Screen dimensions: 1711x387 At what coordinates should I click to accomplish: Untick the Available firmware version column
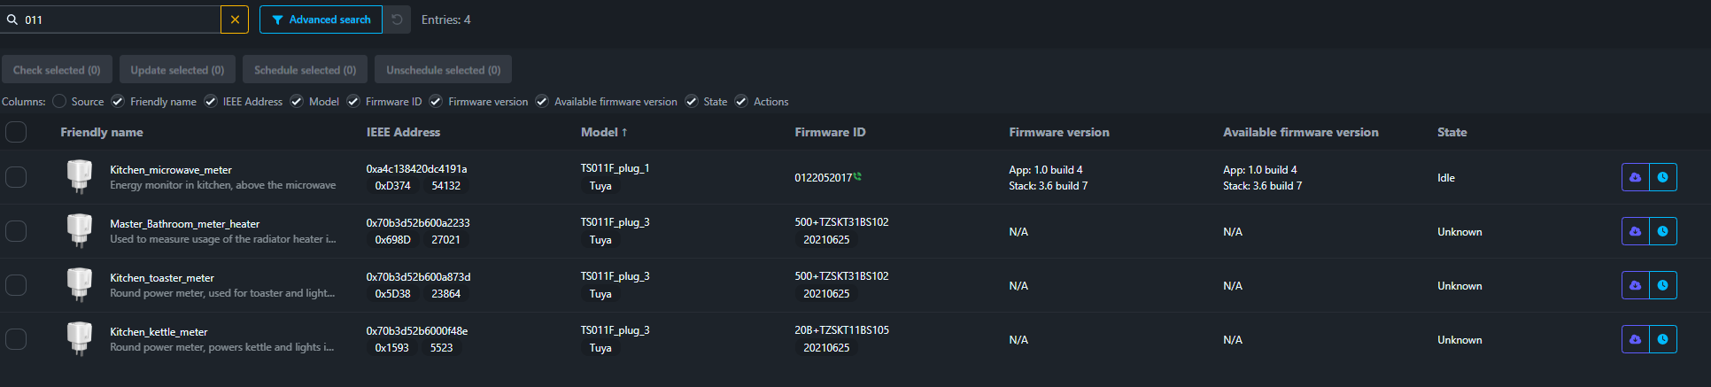[542, 101]
